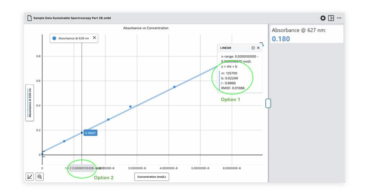
Task: Select the Absorbance @ 627 nm meter
Action: pyautogui.click(x=306, y=35)
